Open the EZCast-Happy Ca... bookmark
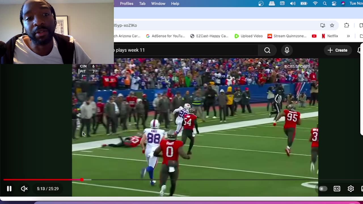 (209, 36)
